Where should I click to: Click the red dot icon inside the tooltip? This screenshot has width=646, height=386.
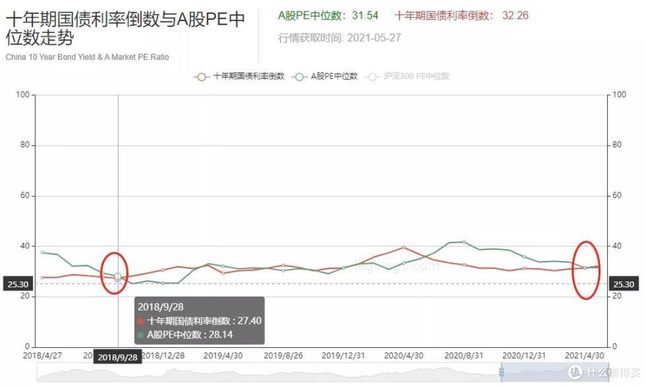[140, 321]
